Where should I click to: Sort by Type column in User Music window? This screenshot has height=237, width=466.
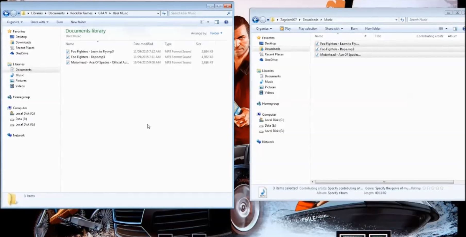(168, 44)
